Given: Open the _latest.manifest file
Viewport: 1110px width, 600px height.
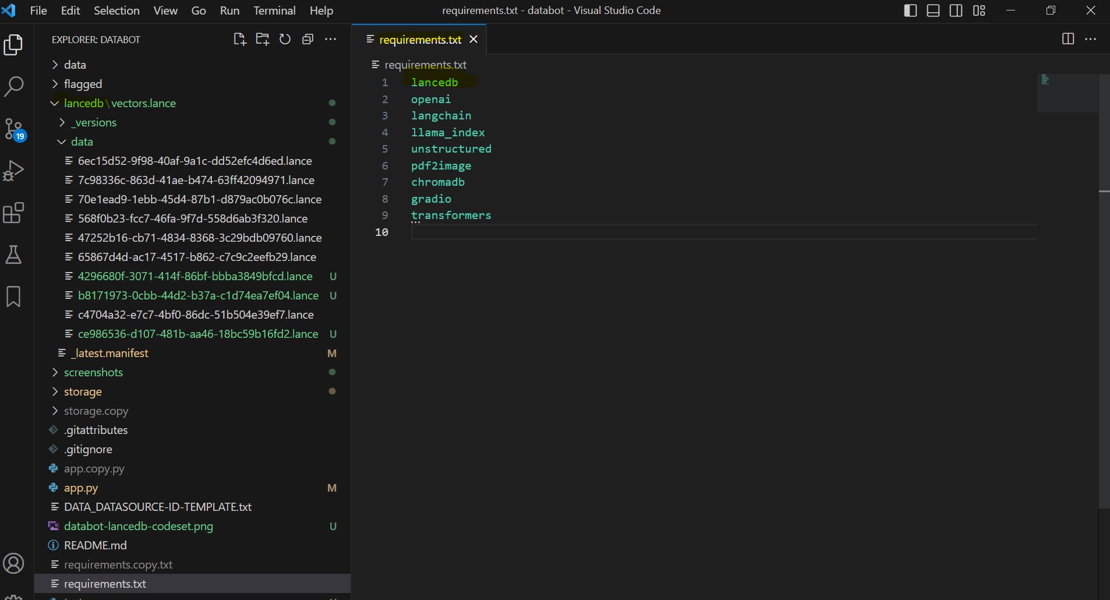Looking at the screenshot, I should pos(192,353).
